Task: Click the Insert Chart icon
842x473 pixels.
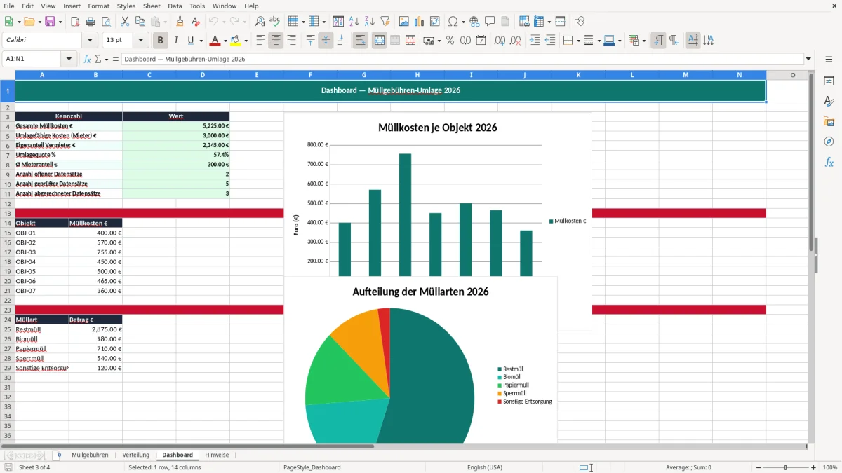Action: [420, 22]
